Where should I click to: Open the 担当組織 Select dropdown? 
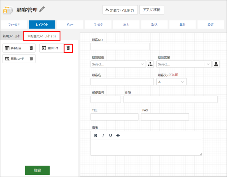point(118,64)
